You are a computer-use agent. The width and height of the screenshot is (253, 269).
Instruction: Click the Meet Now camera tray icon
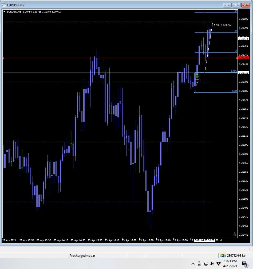pos(199,264)
